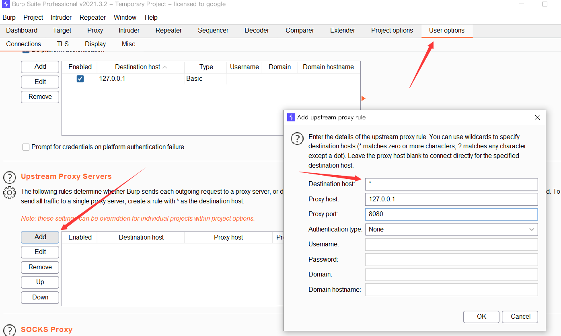Click Destination host header in upstream proxy table
Image resolution: width=561 pixels, height=336 pixels.
pos(141,238)
